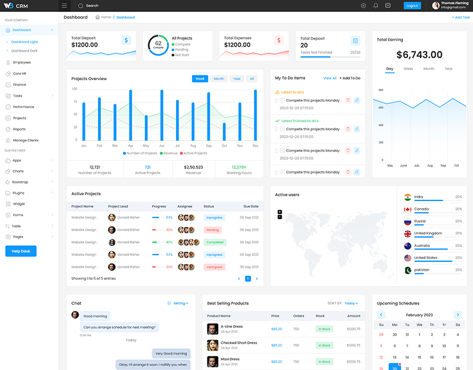
Task: Check the first finished to-do's checkbox
Action: point(282,129)
